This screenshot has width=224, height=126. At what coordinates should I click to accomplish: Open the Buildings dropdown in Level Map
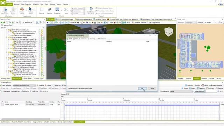click(x=191, y=22)
